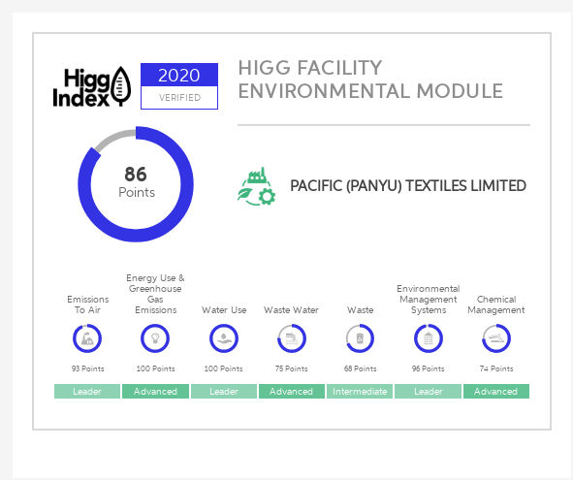Click the Leader badge under Emissions To Air

(x=87, y=391)
